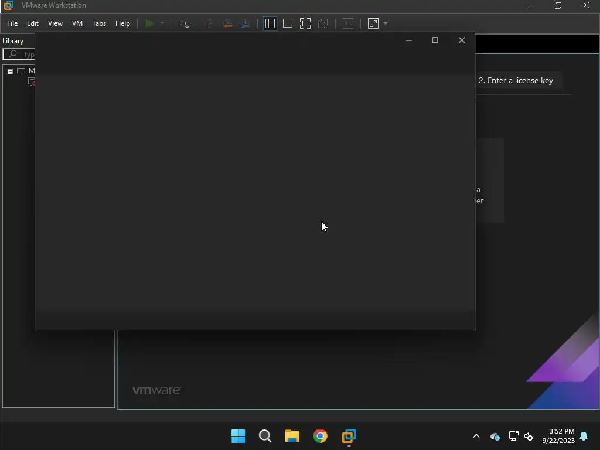
Task: Click the Full Screen mode icon
Action: tap(305, 23)
